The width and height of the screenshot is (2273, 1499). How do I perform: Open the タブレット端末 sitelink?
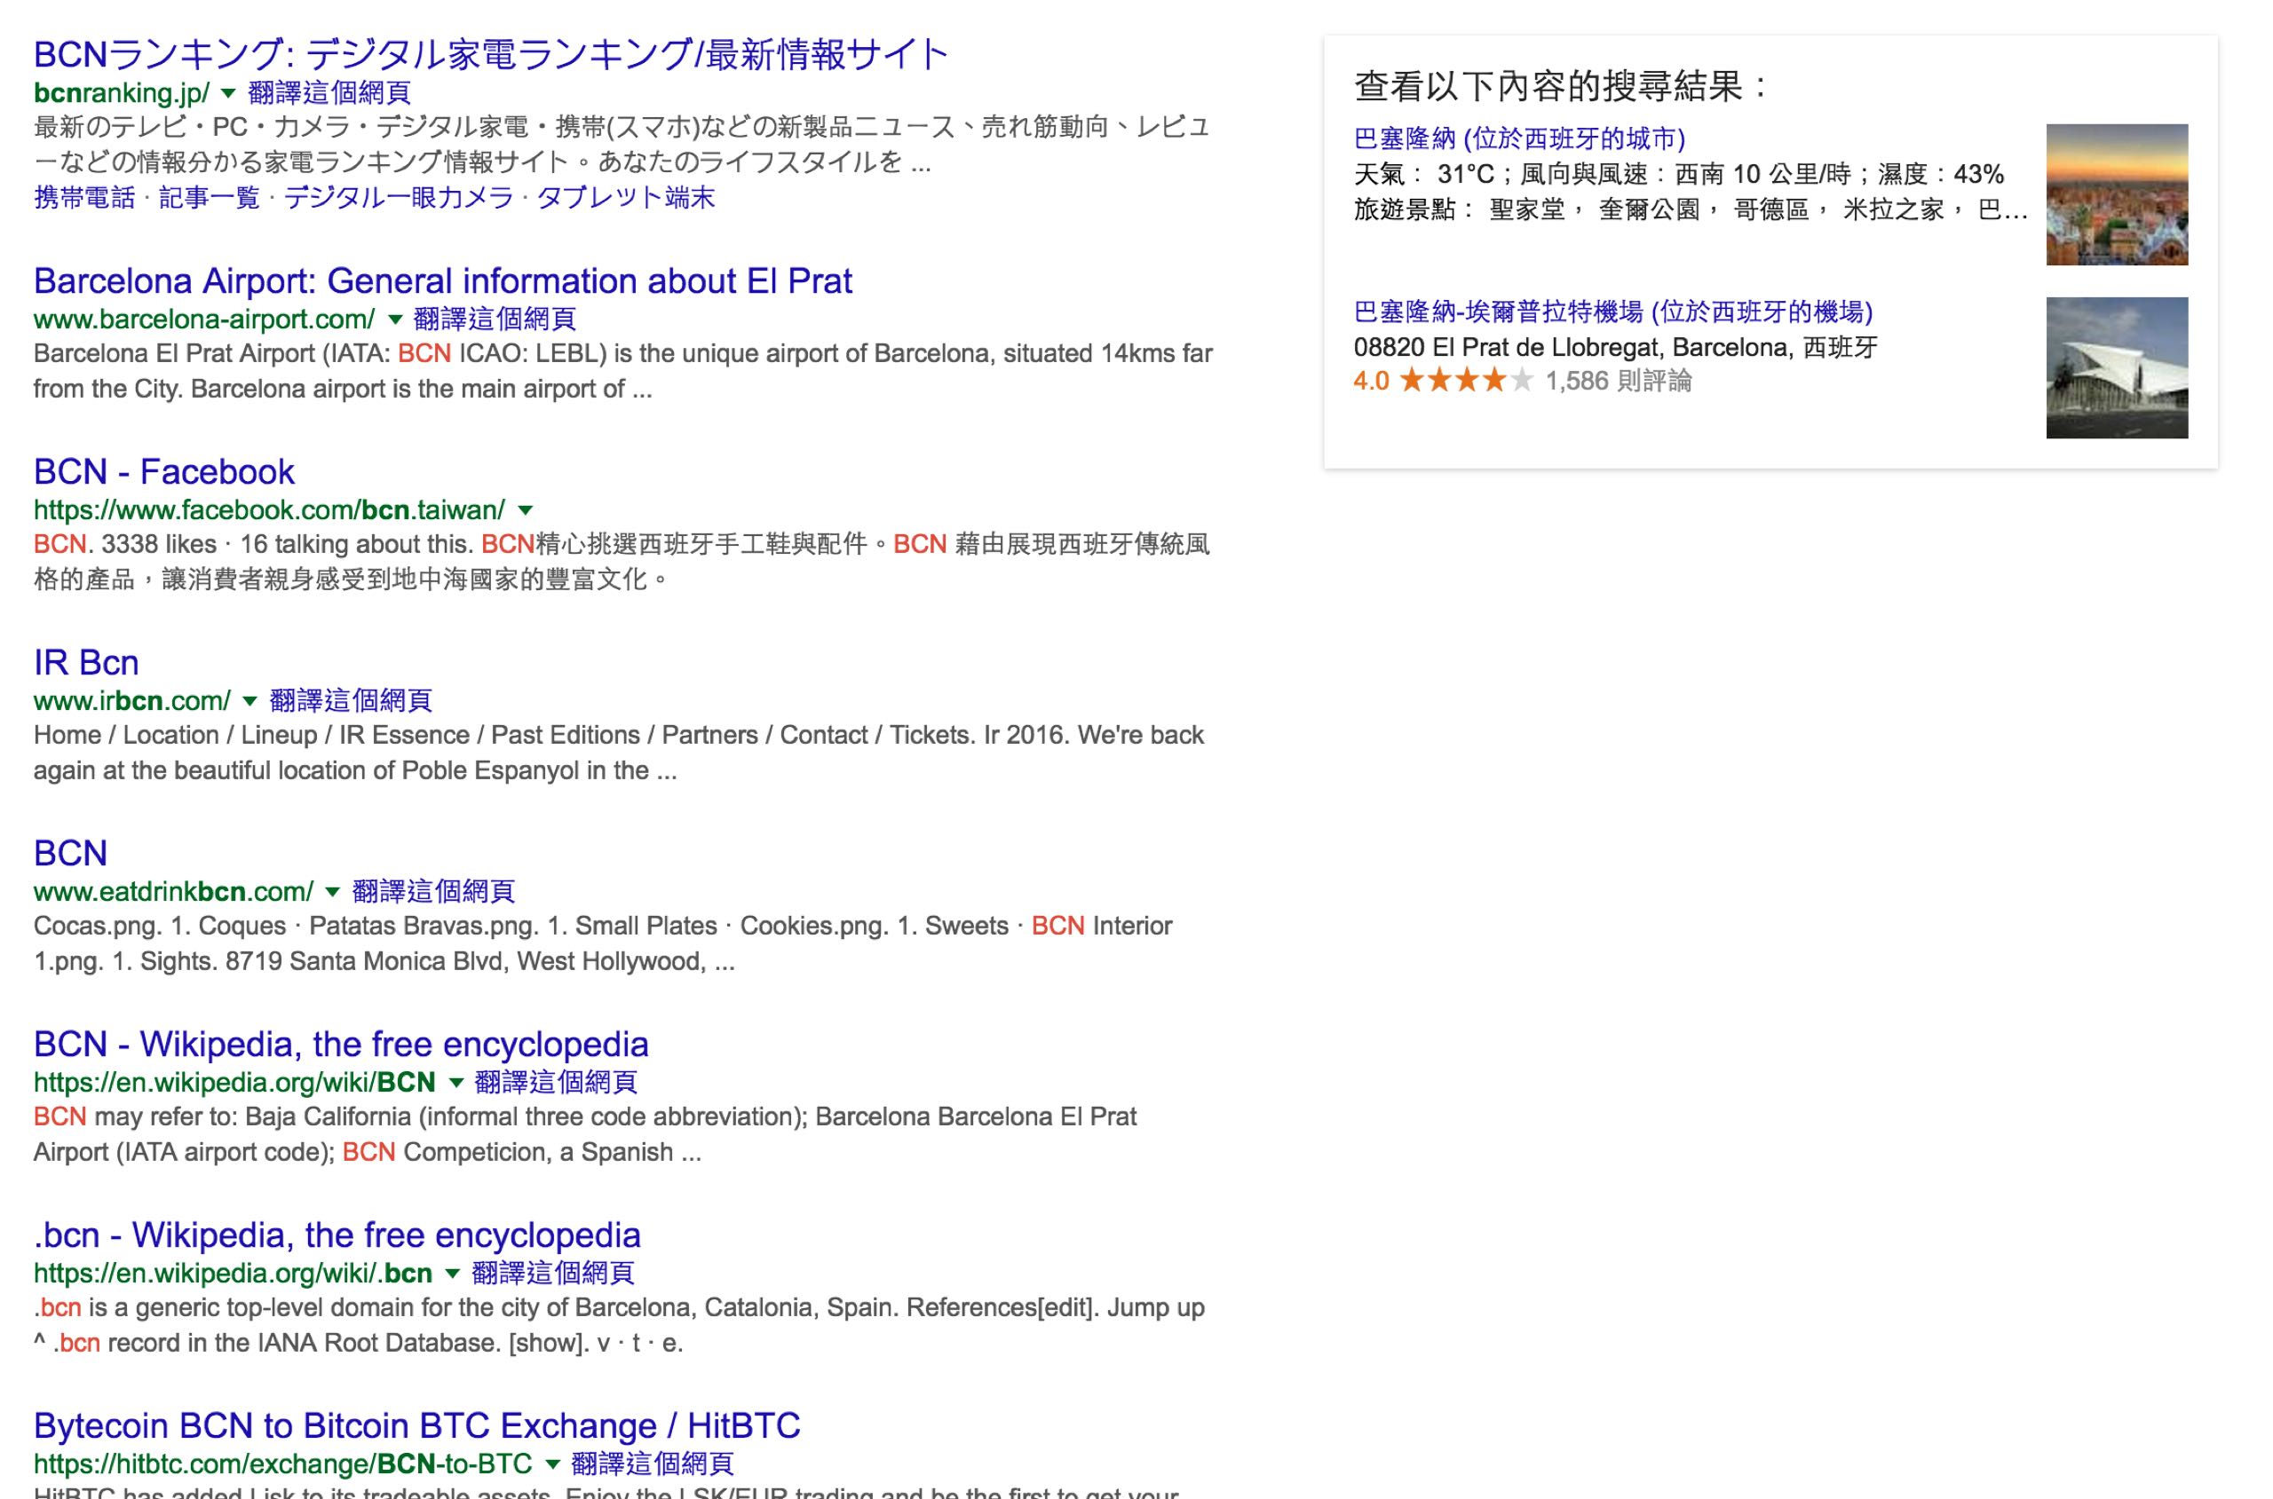tap(625, 198)
